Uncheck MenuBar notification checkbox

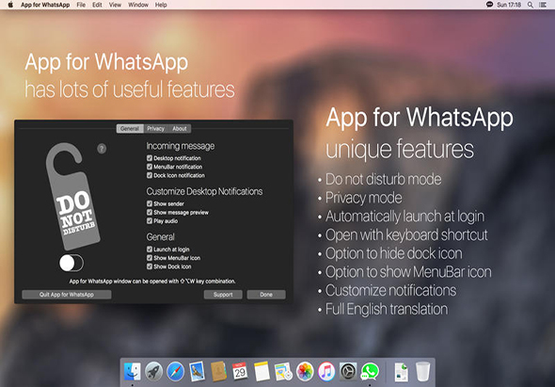pos(150,167)
